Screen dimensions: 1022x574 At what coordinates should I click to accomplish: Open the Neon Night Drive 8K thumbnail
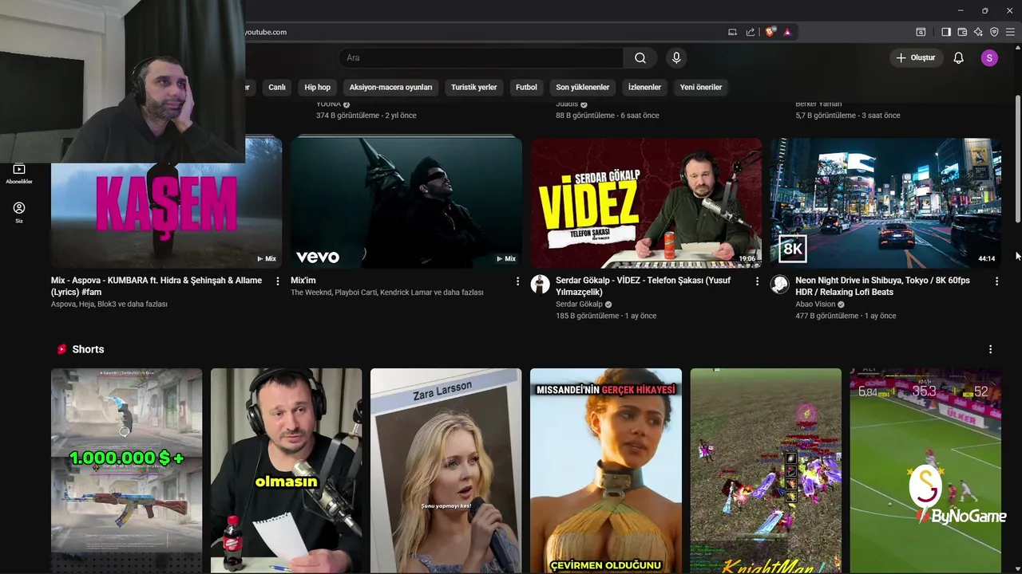pos(885,202)
